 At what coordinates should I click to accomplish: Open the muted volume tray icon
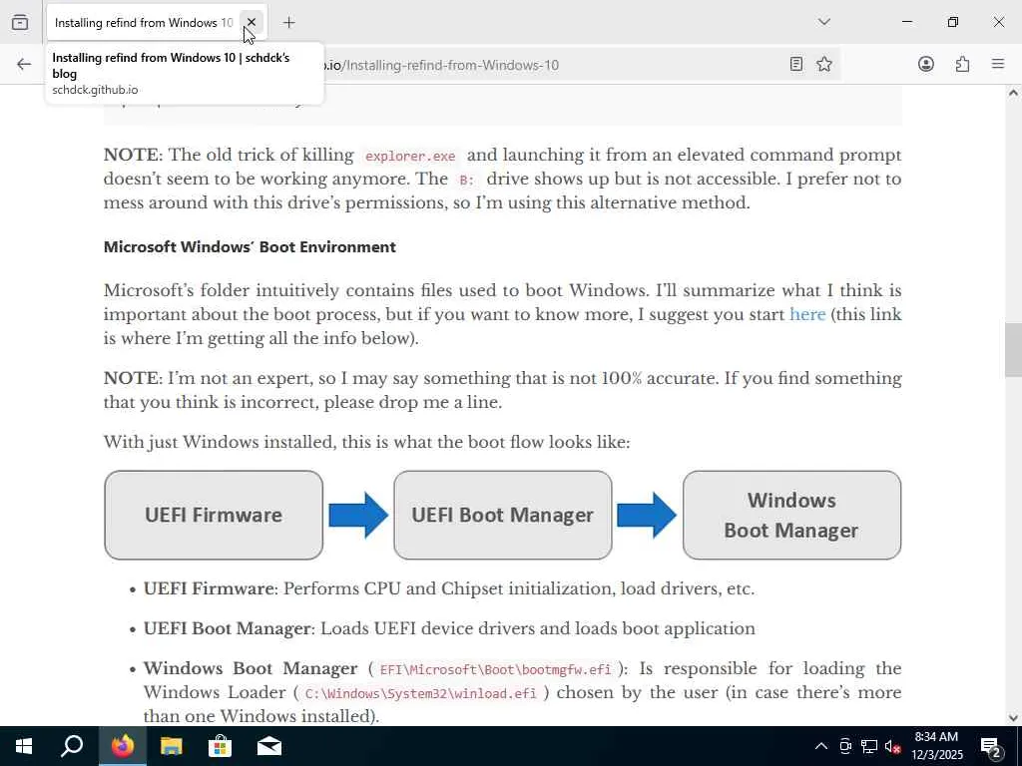892,746
